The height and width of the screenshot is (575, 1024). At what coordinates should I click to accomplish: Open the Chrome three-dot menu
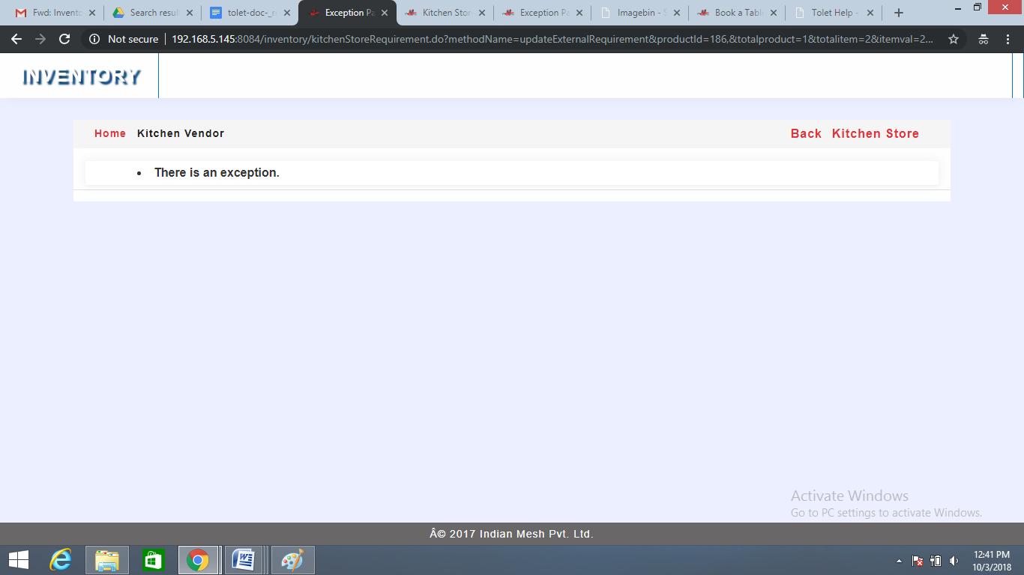coord(1008,39)
